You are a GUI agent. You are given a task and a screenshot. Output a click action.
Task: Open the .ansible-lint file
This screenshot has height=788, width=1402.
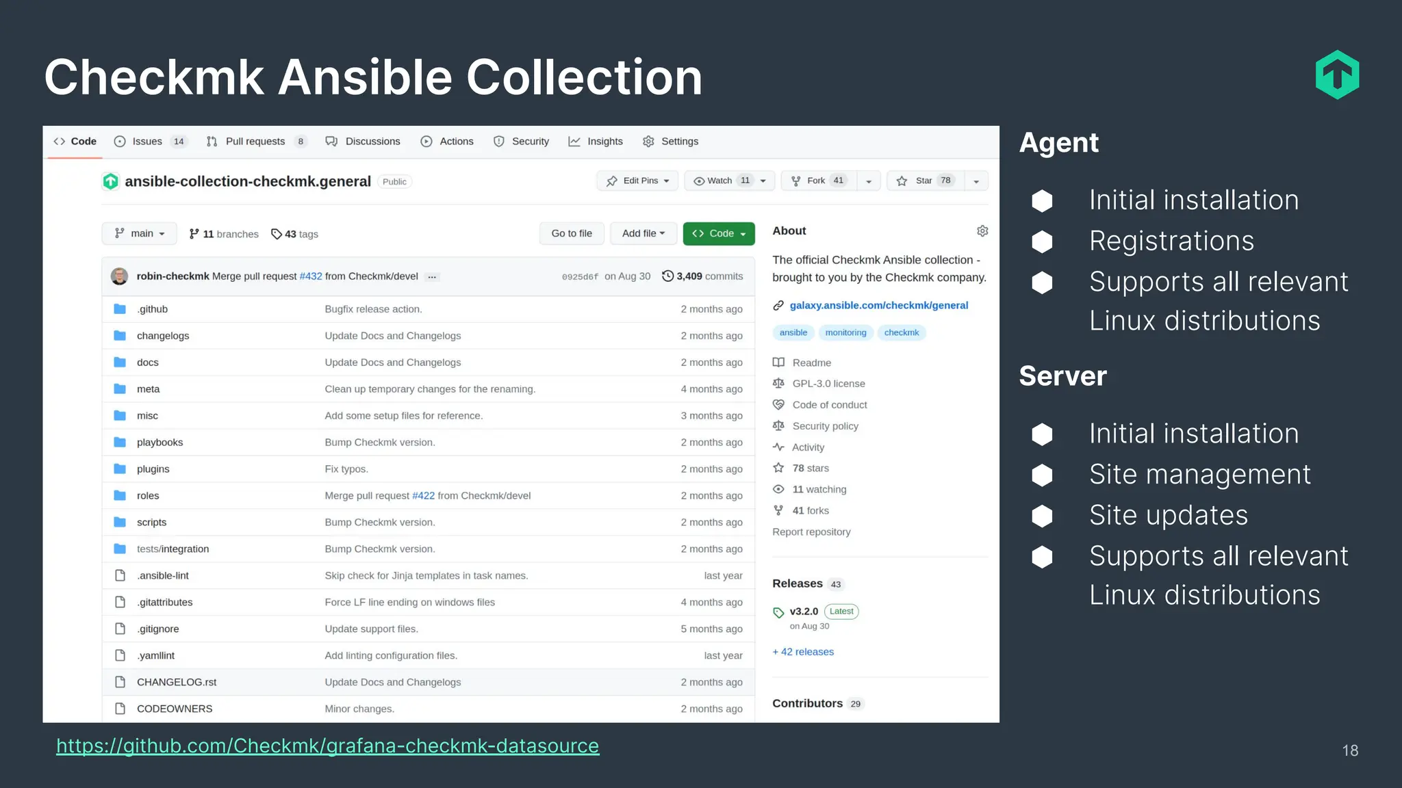pyautogui.click(x=163, y=576)
